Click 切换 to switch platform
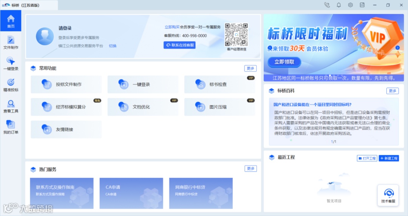The height and width of the screenshot is (216, 408). (x=113, y=46)
